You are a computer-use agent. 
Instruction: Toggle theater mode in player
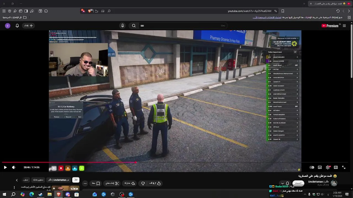tap(336, 167)
